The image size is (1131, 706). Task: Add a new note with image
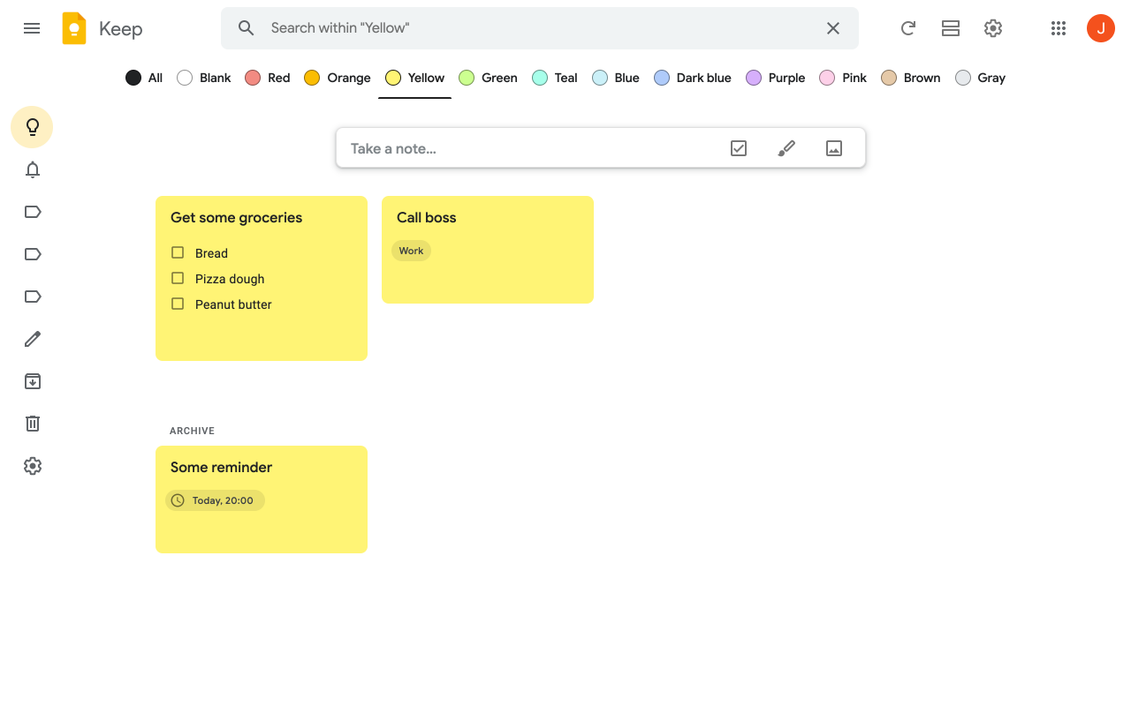pos(833,147)
